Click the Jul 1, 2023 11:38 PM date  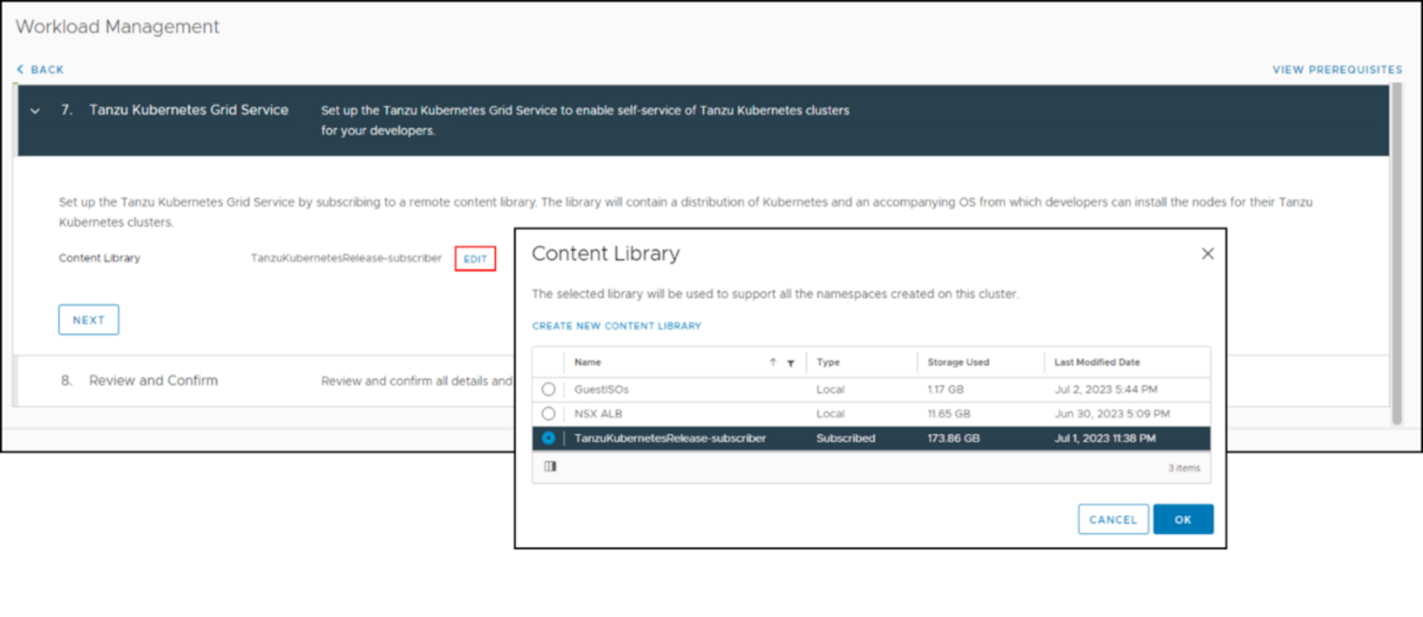(1105, 438)
